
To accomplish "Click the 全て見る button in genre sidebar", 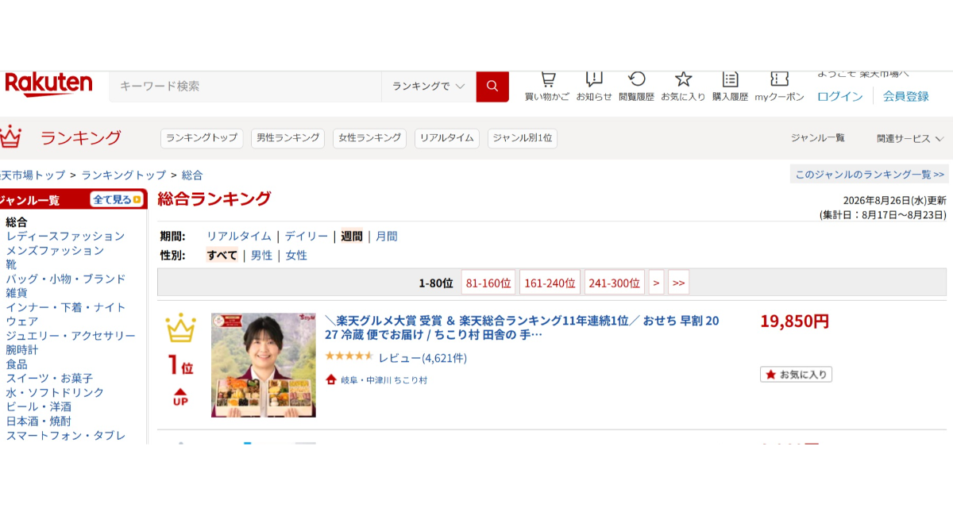I will pos(116,199).
